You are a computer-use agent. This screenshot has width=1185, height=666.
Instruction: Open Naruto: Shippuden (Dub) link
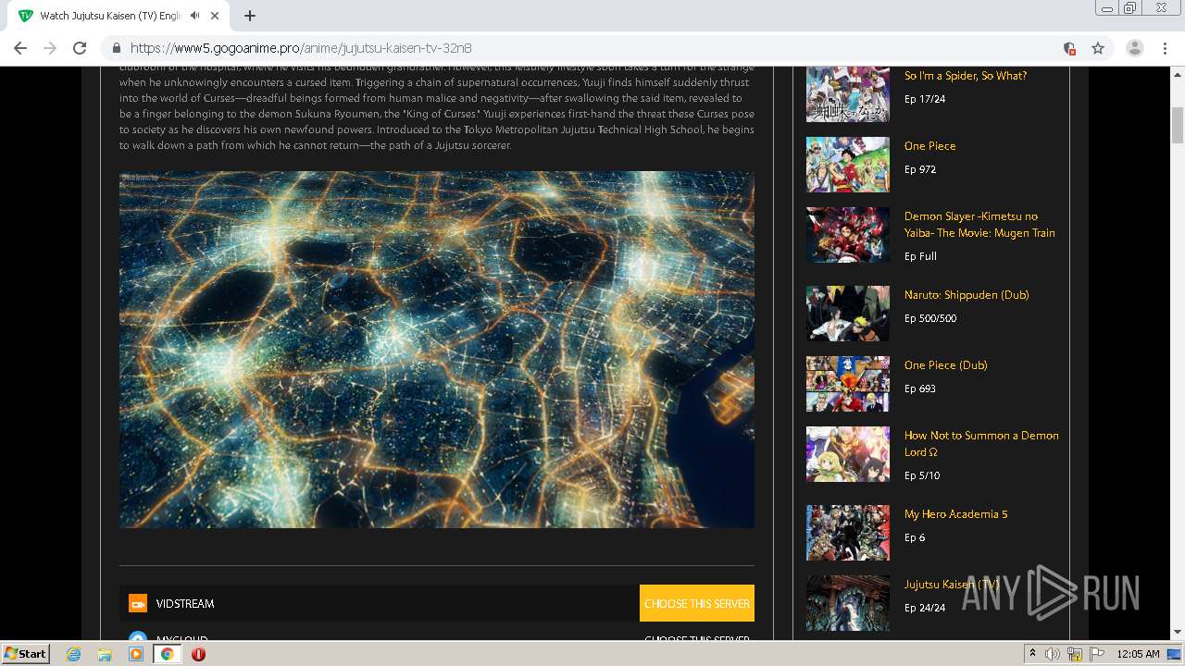967,295
